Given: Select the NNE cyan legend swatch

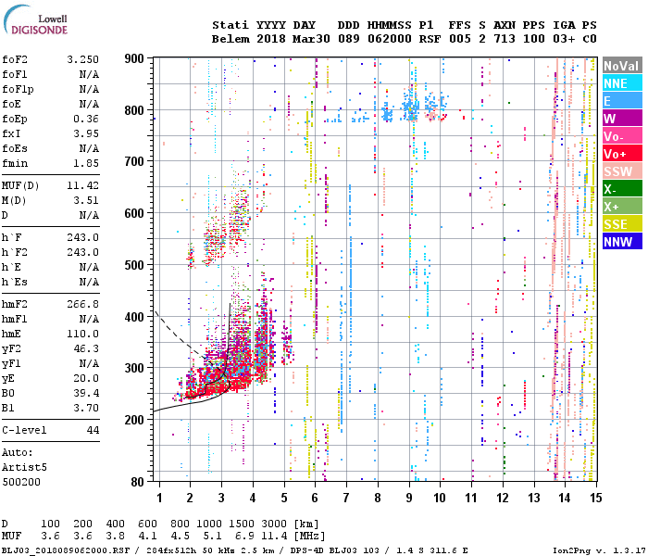Looking at the screenshot, I should pyautogui.click(x=622, y=83).
